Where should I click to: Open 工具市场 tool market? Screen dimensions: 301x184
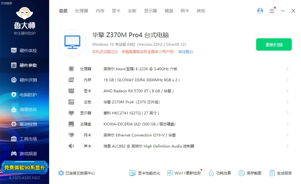tap(24, 139)
